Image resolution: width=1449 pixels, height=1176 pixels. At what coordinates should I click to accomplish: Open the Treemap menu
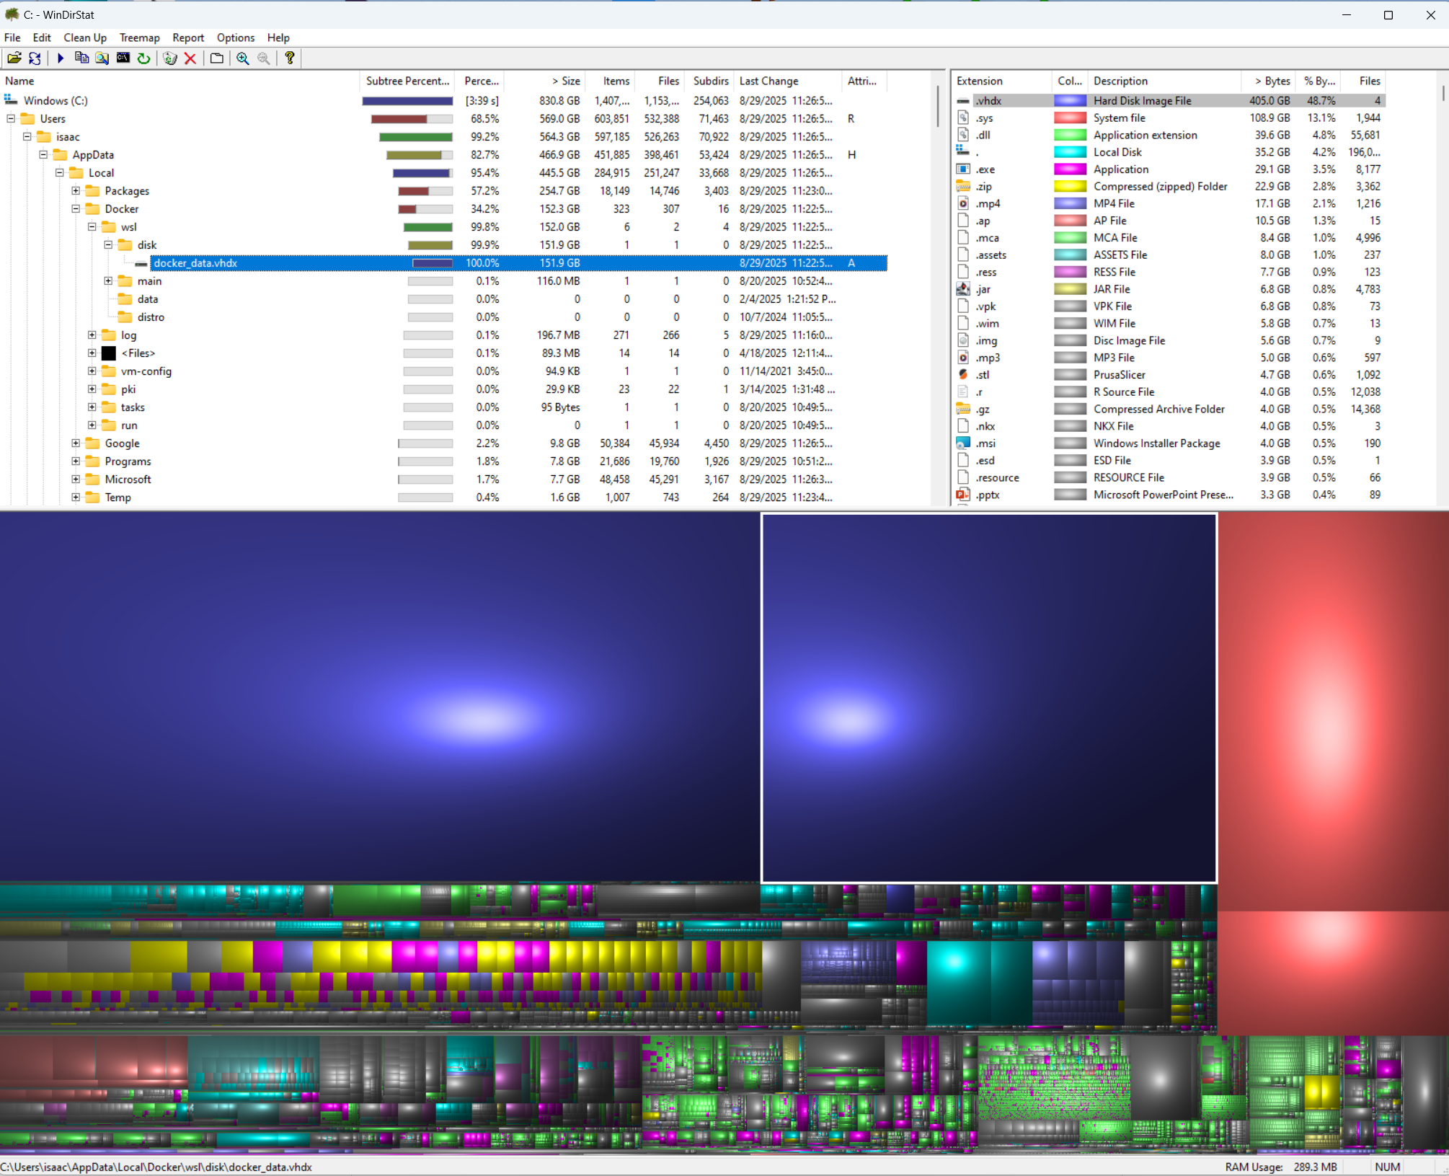click(x=139, y=37)
